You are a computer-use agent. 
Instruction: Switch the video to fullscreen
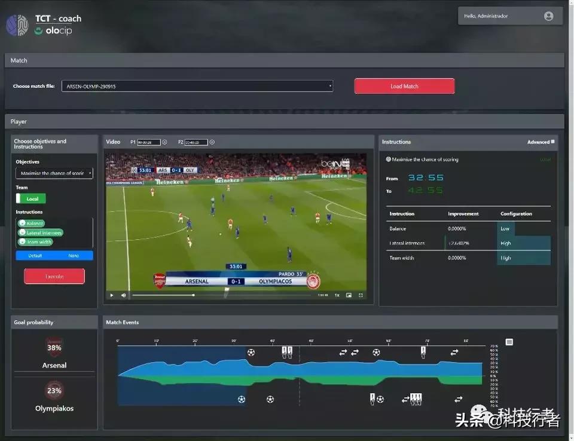[x=361, y=295]
